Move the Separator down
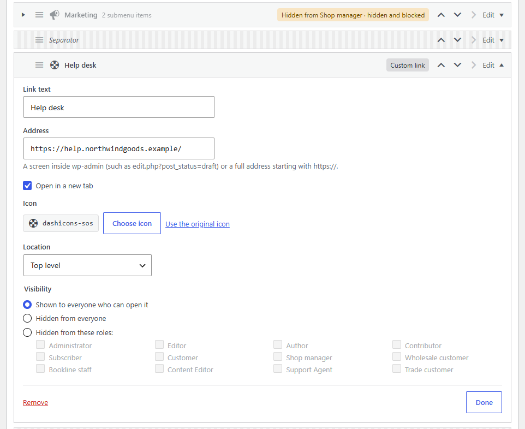The image size is (525, 429). click(x=457, y=40)
